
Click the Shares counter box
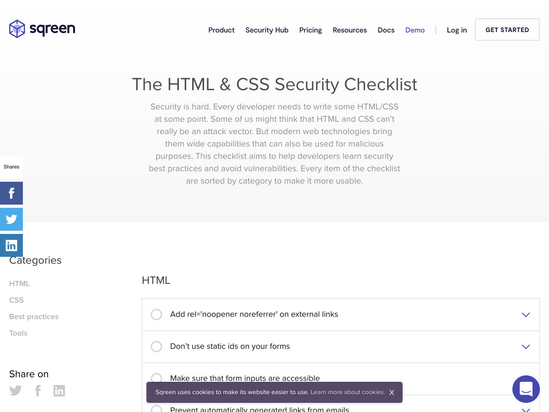tap(11, 167)
